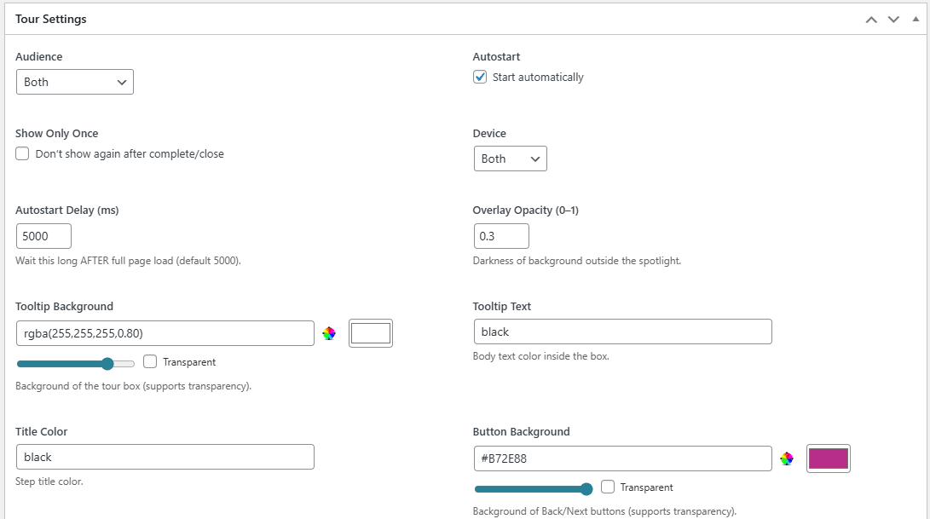Move Tour Settings panel down
Screen dimensions: 930x519
coord(893,19)
